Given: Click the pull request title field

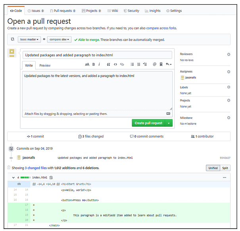Looking at the screenshot, I should click(x=97, y=55).
